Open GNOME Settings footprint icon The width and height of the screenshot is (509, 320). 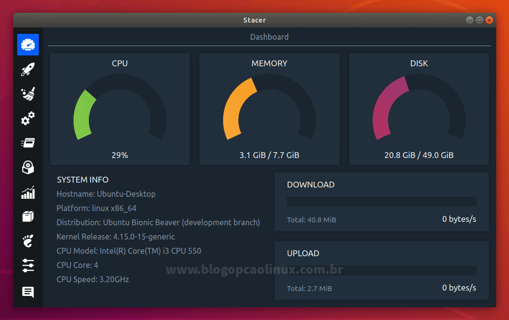point(28,241)
